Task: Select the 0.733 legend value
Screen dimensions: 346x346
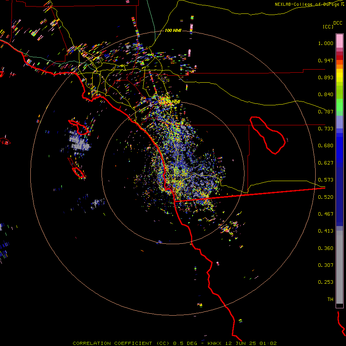Action: pos(326,129)
